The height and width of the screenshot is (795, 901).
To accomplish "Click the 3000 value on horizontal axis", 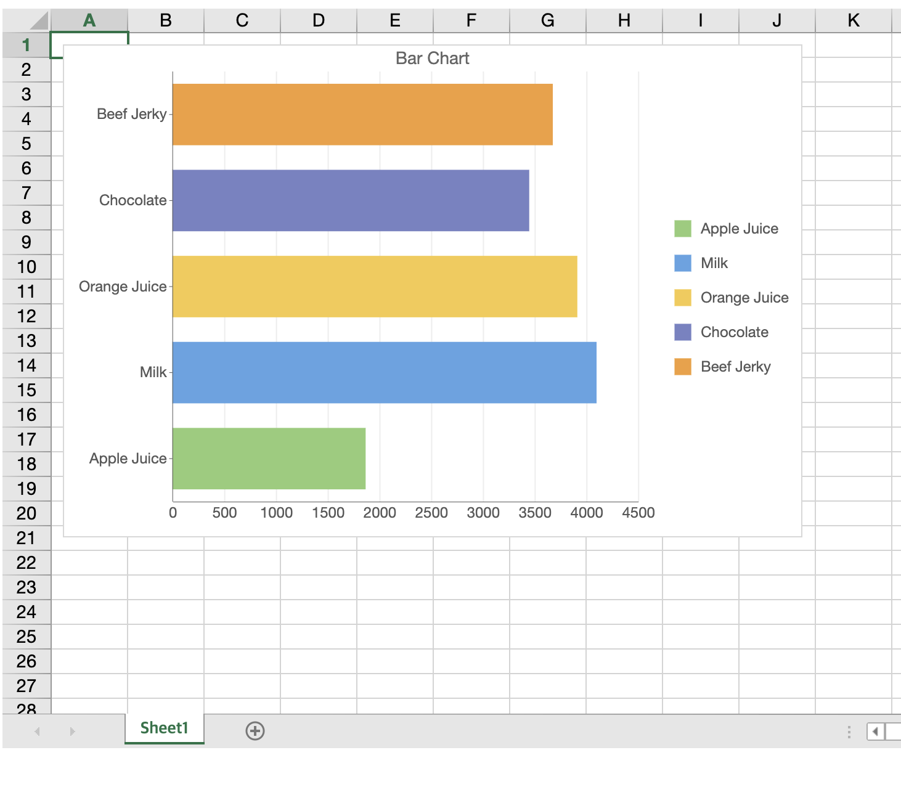I will [483, 513].
